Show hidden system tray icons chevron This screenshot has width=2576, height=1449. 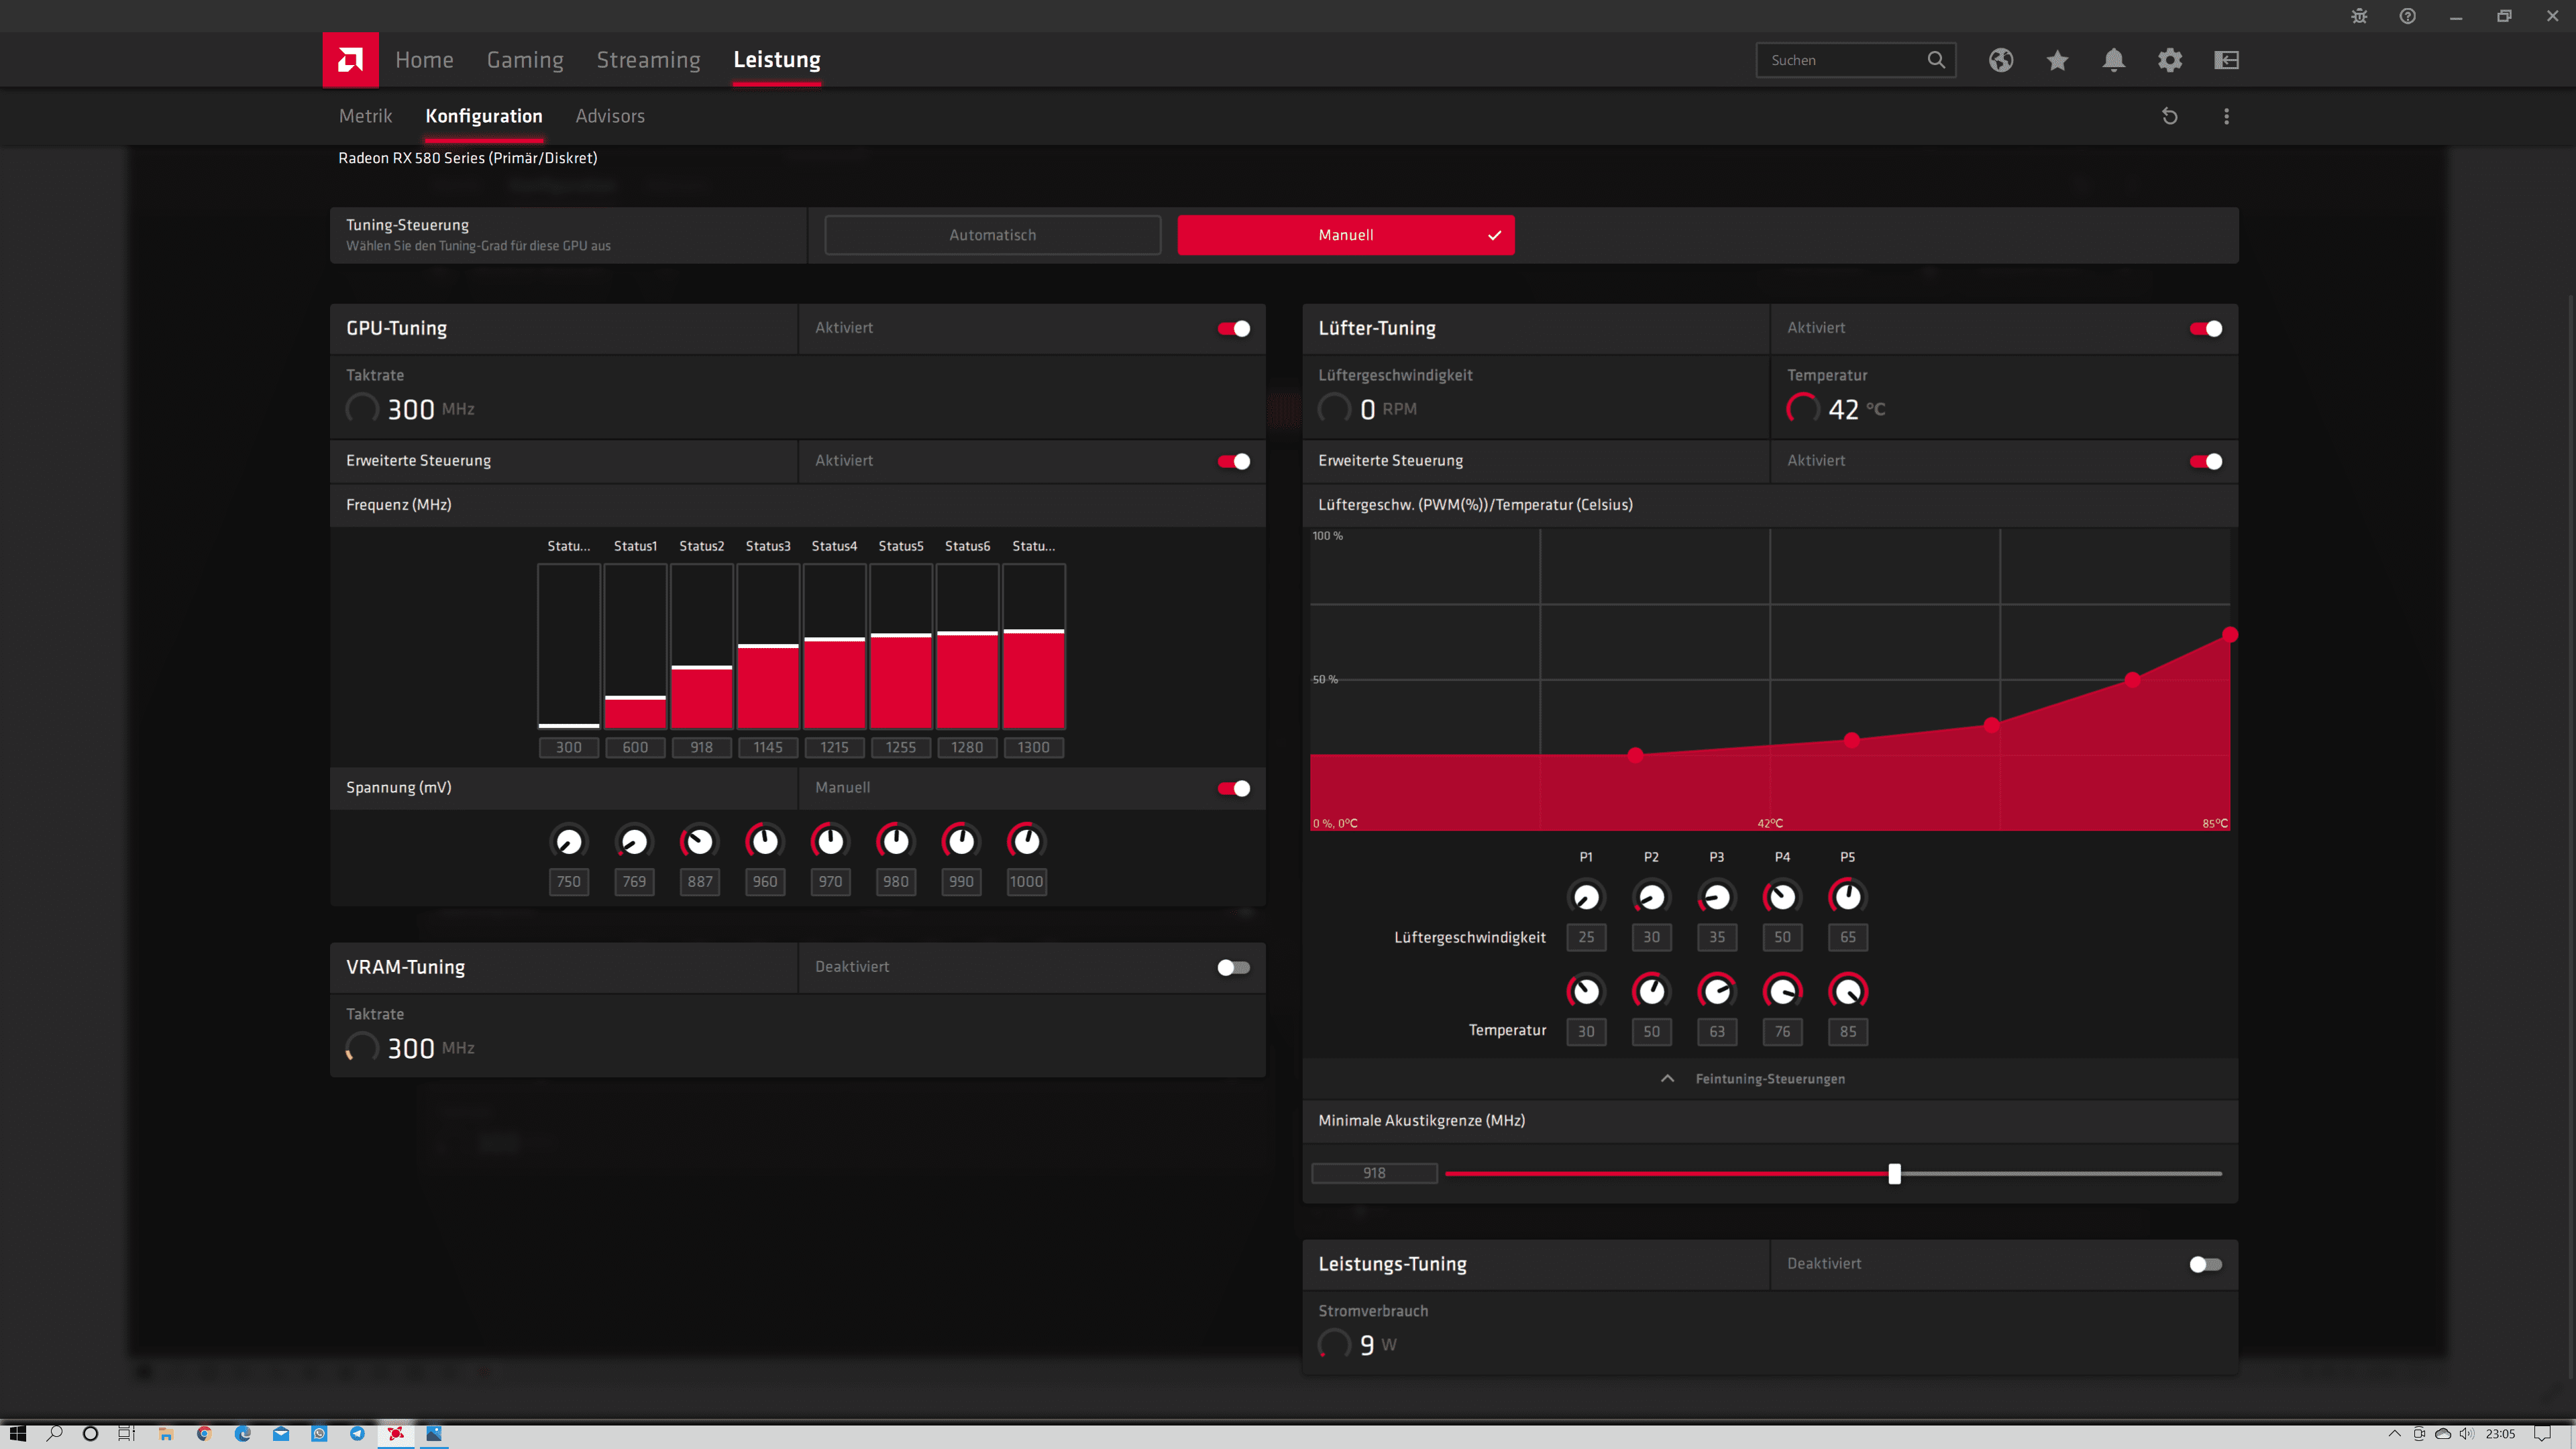click(2394, 1433)
